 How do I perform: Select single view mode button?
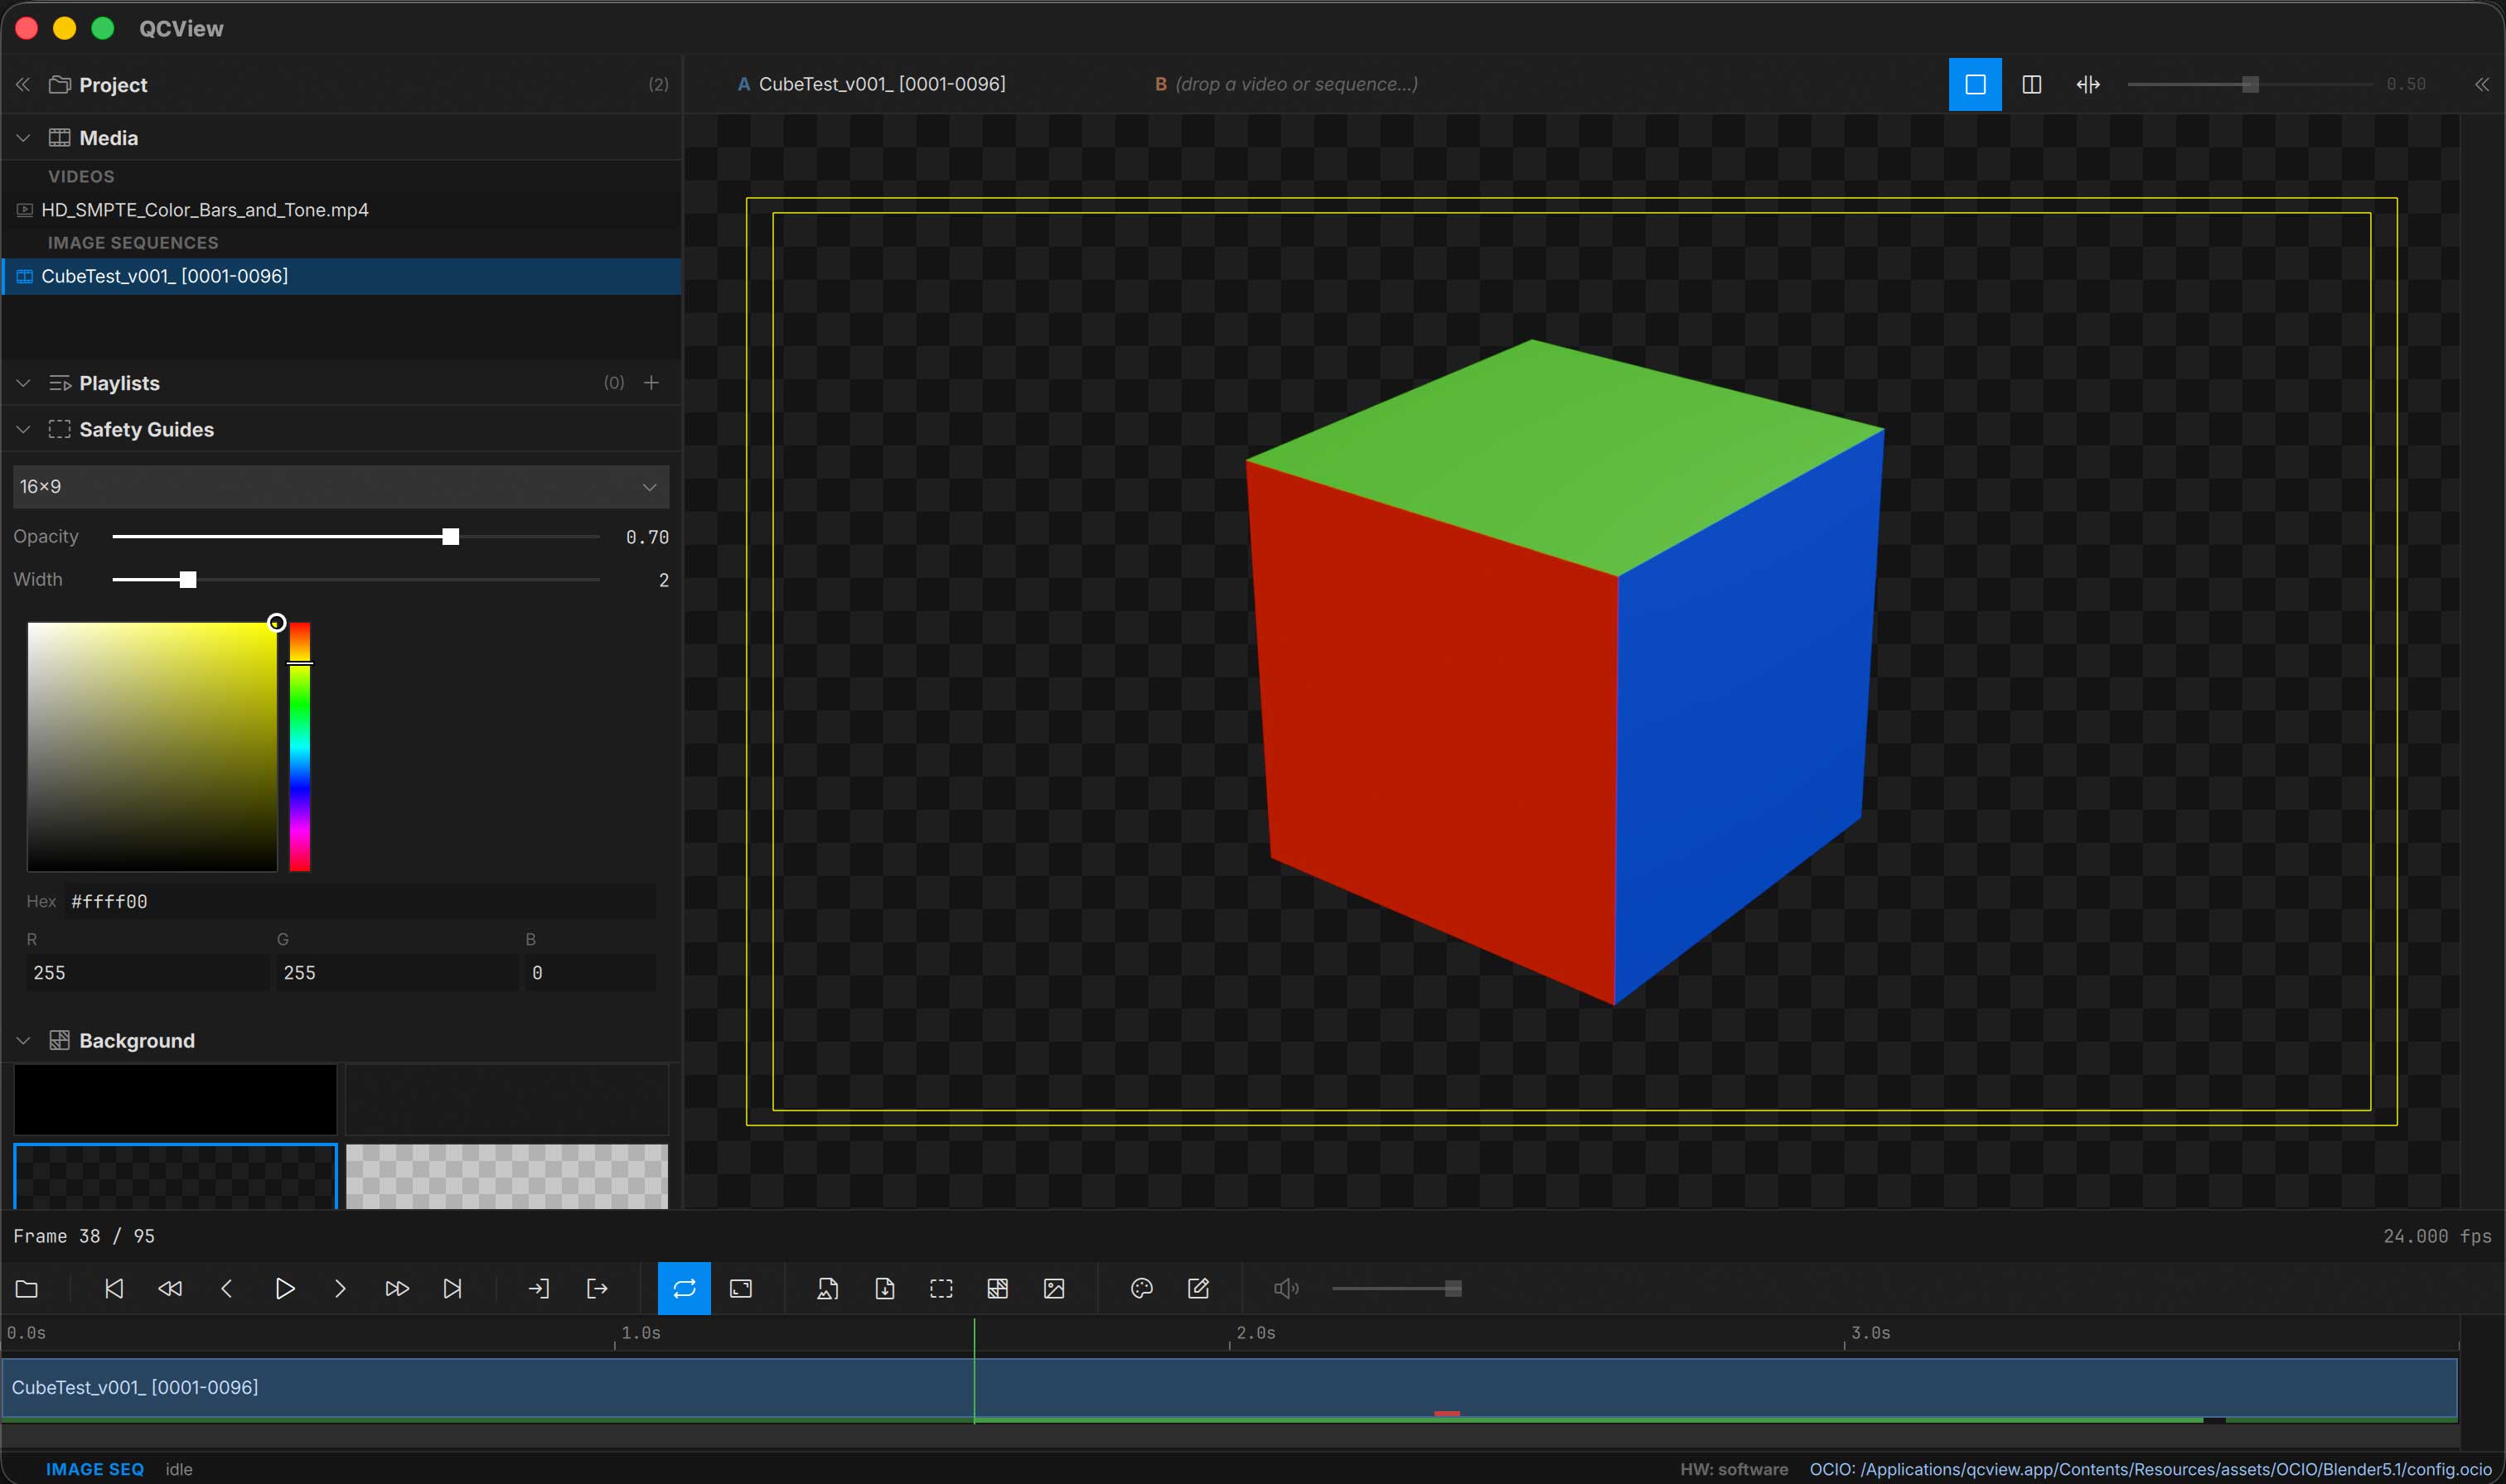click(1975, 84)
